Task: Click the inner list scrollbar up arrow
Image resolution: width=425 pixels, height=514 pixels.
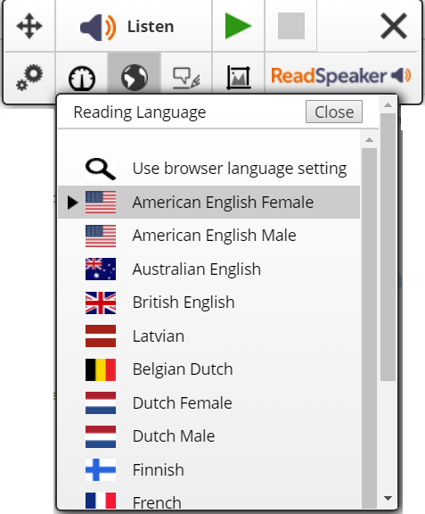Action: coord(370,140)
